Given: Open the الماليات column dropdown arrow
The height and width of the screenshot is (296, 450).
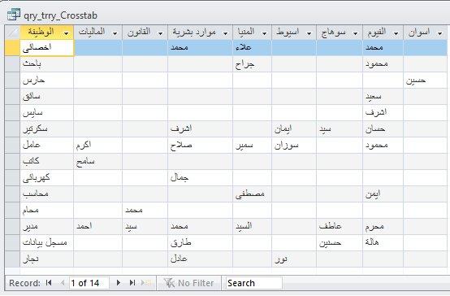Looking at the screenshot, I should tap(115, 33).
